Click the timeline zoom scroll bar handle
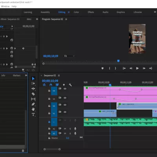The height and width of the screenshot is (157, 157). (x=52, y=149)
